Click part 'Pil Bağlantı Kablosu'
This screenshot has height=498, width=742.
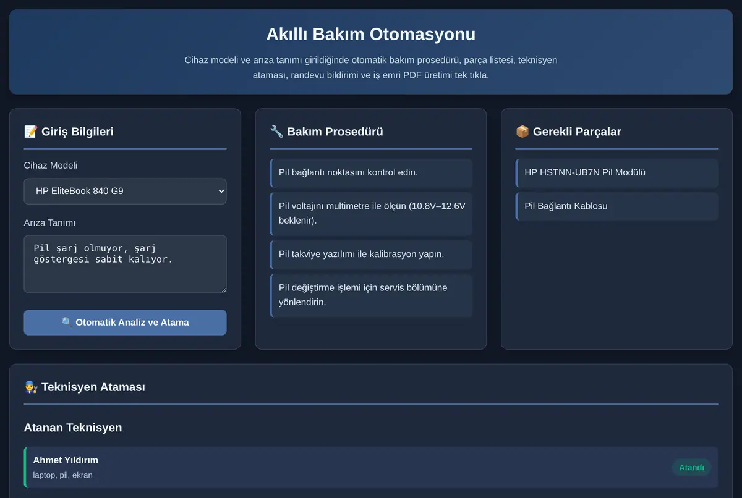pos(616,206)
